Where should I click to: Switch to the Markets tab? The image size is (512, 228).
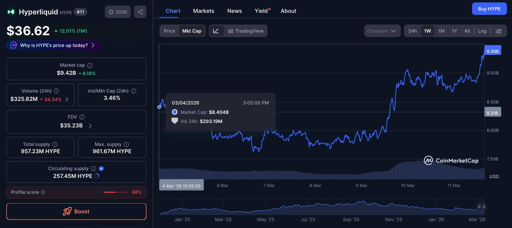pos(204,11)
